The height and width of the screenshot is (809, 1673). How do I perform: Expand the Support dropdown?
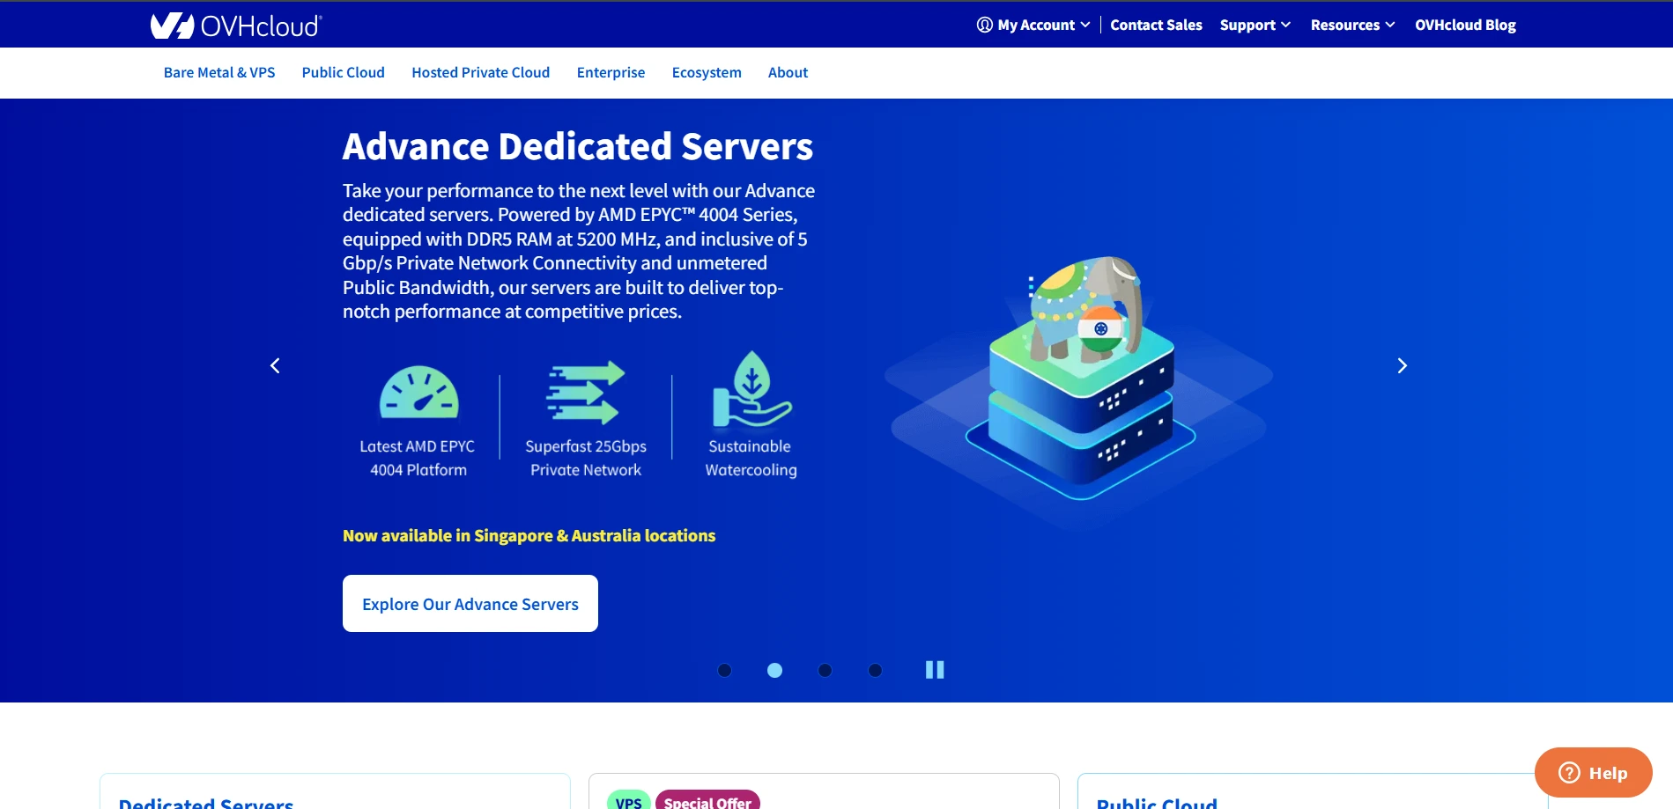(x=1255, y=25)
